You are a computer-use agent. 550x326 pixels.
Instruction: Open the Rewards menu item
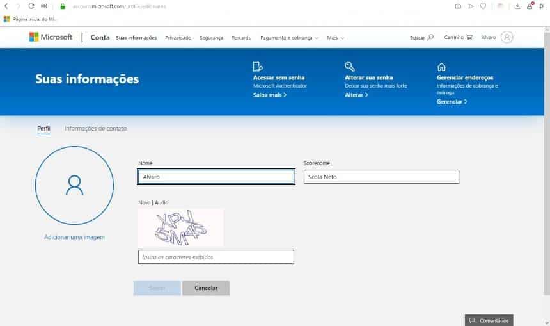(241, 38)
